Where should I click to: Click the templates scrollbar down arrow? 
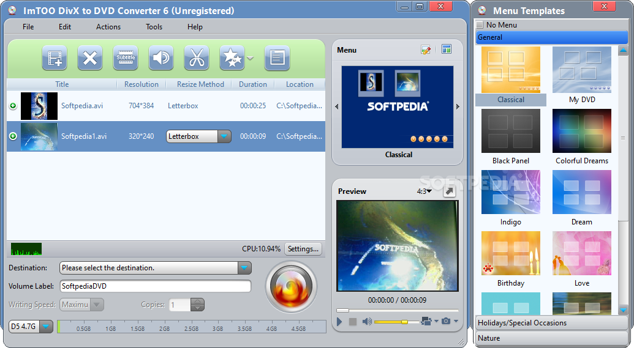point(623,310)
